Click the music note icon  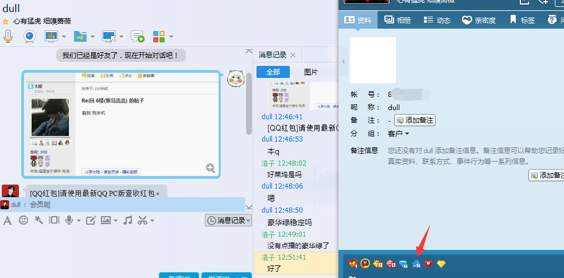[x=127, y=220]
